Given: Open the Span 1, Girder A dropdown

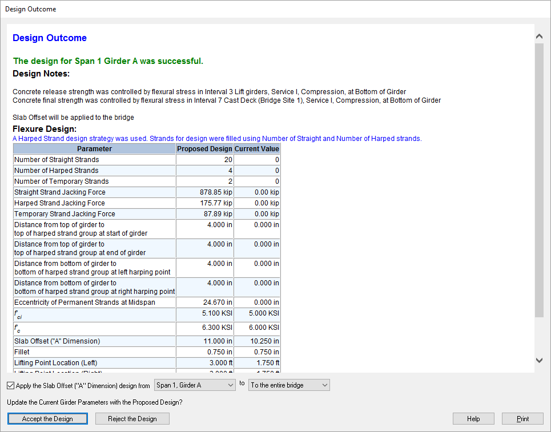Looking at the screenshot, I should click(195, 385).
